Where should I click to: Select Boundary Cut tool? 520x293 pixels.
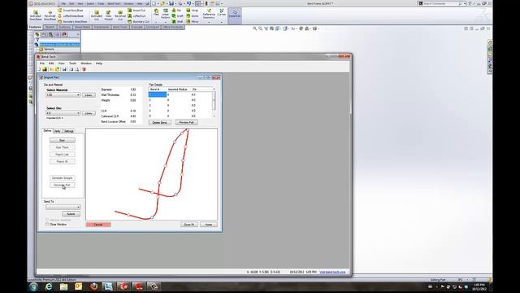(x=139, y=21)
